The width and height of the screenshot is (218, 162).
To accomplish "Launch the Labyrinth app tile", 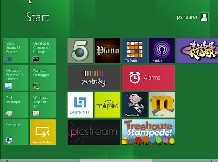I will pyautogui.click(x=80, y=105).
